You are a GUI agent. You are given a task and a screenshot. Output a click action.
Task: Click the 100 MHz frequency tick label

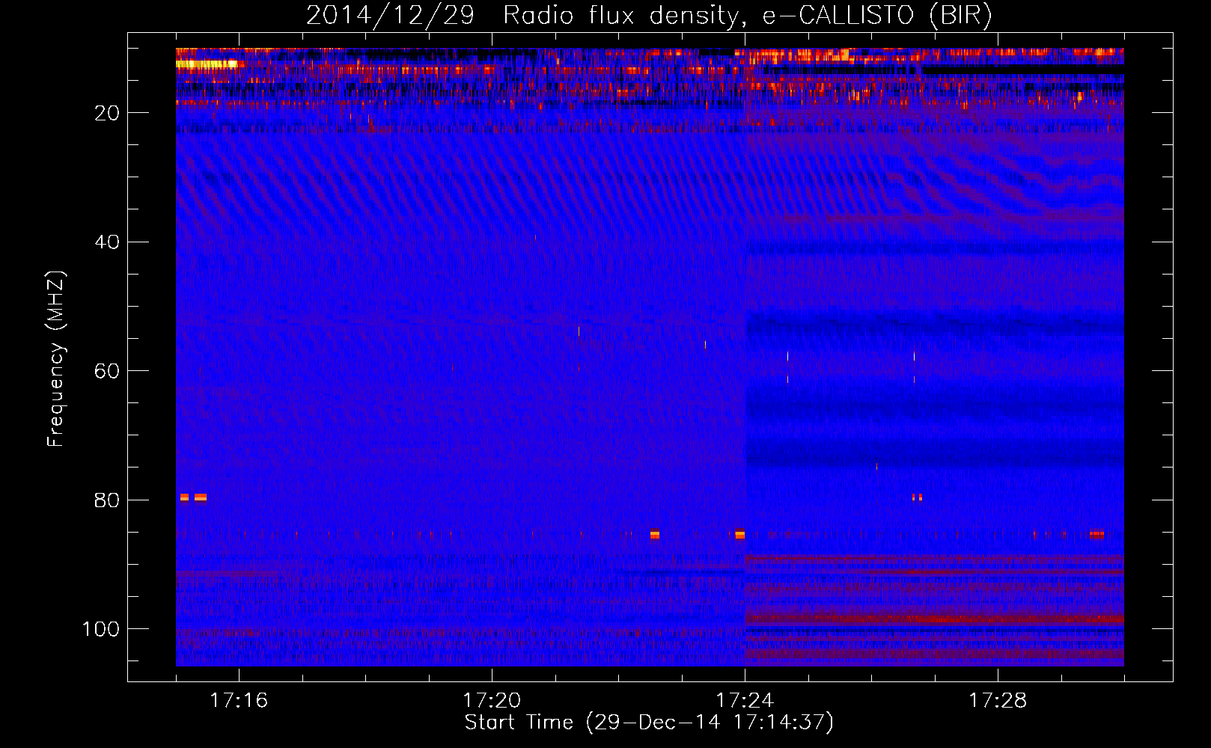[101, 628]
